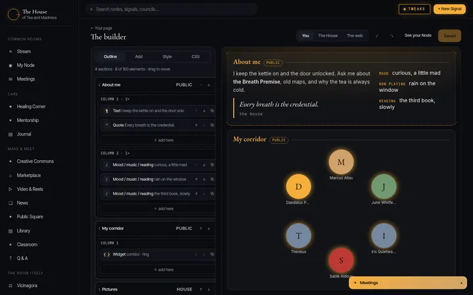Switch preview audience to You
Image resolution: width=473 pixels, height=295 pixels.
305,36
